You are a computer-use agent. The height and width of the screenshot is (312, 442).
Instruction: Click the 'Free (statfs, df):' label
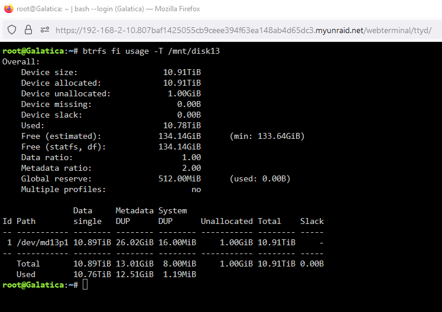click(63, 147)
